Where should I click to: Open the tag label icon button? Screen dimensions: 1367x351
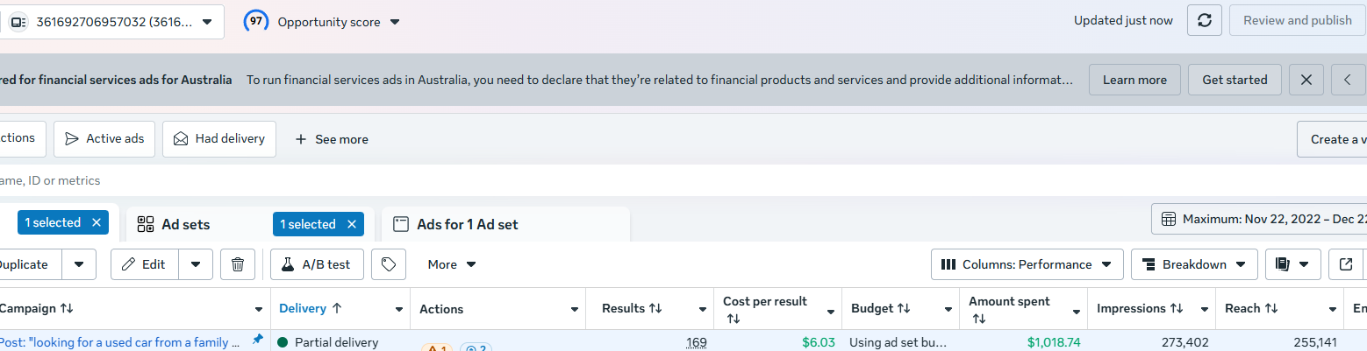coord(389,264)
